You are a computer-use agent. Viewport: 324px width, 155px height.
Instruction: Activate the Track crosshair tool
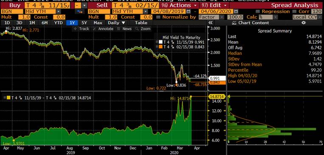pyautogui.click(x=81, y=29)
